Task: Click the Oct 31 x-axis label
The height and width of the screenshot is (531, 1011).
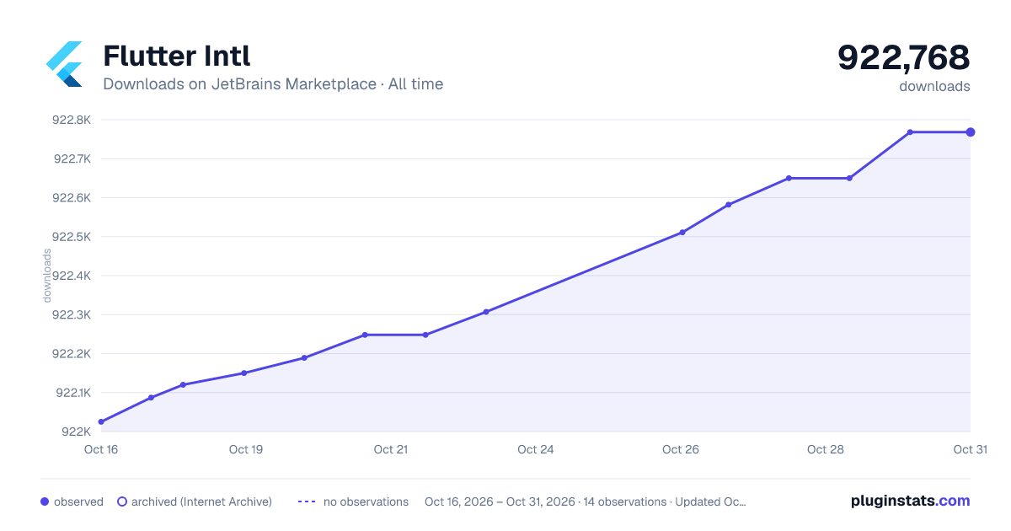Action: (970, 449)
